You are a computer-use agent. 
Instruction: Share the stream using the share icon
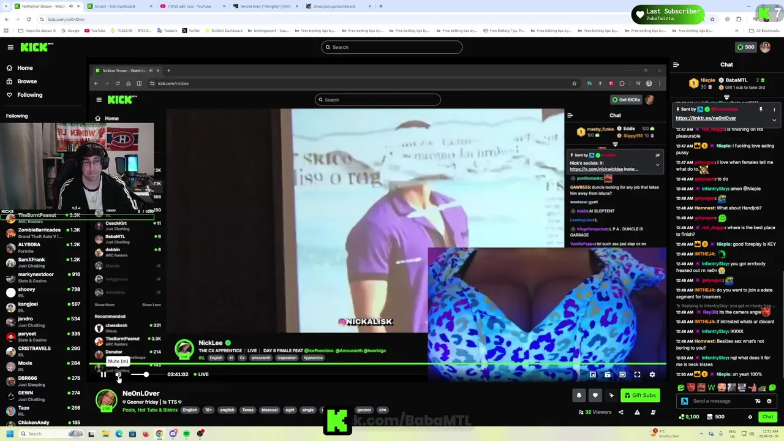pyautogui.click(x=620, y=412)
